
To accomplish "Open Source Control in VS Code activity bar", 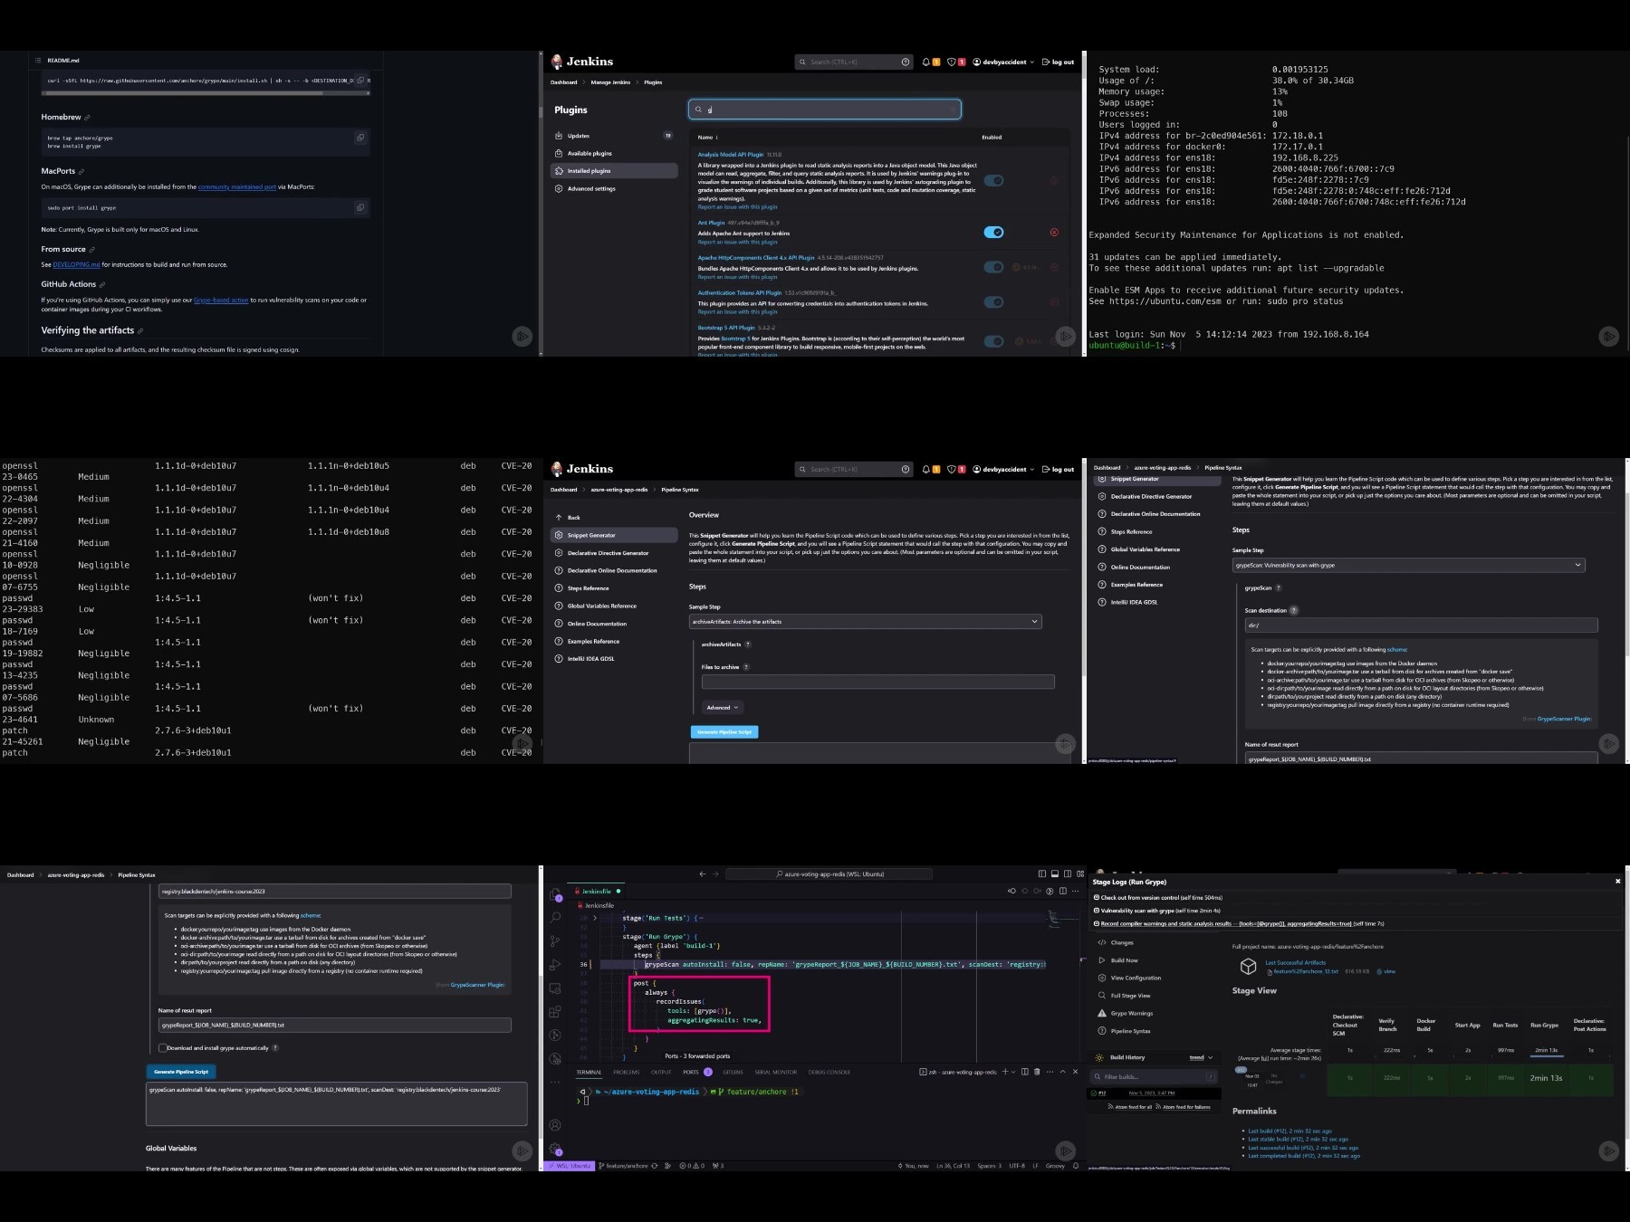I will click(x=555, y=941).
